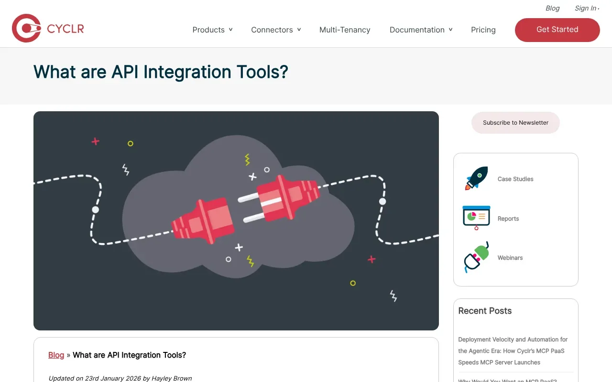Open the Webinars text link

point(510,258)
